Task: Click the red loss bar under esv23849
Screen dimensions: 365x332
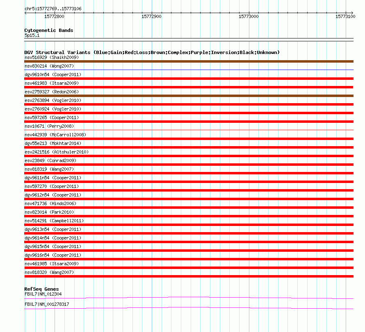Action: (x=189, y=165)
